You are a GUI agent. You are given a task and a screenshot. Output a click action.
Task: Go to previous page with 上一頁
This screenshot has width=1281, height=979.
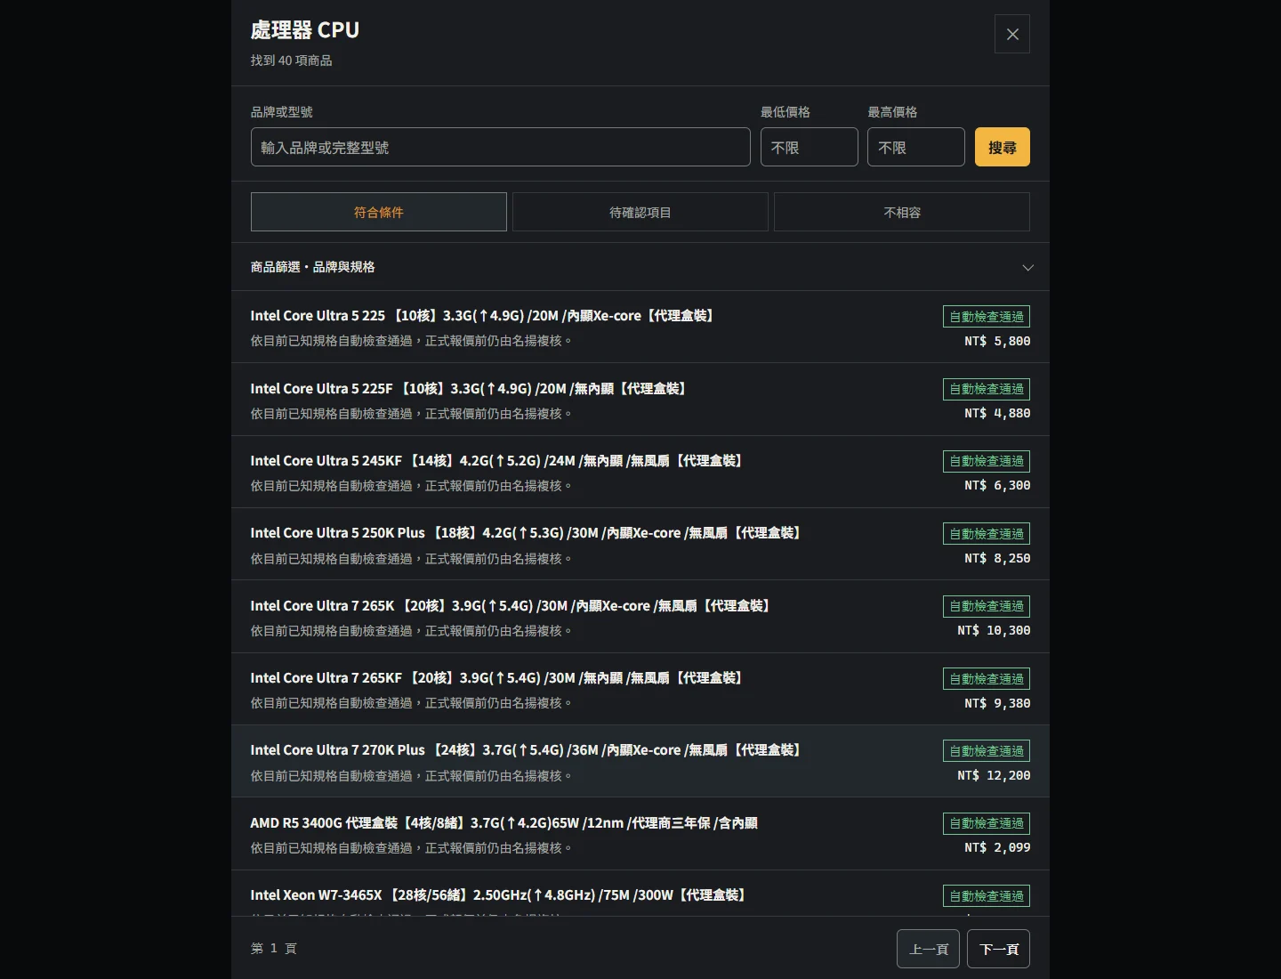(x=929, y=949)
